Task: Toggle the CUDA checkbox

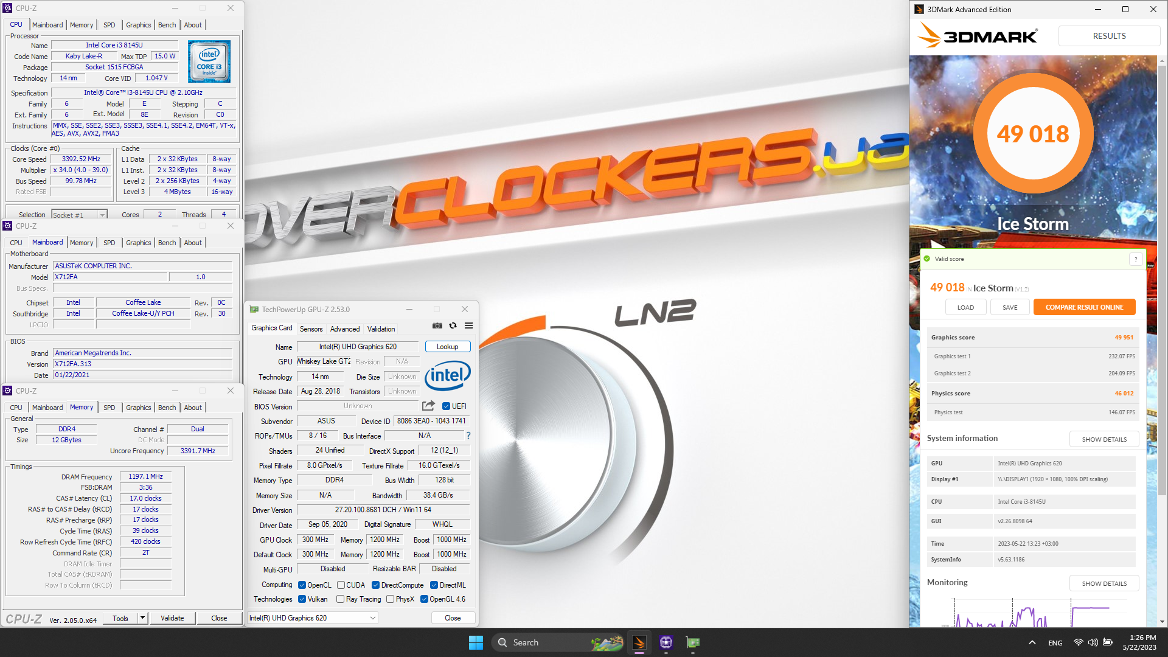Action: 341,585
